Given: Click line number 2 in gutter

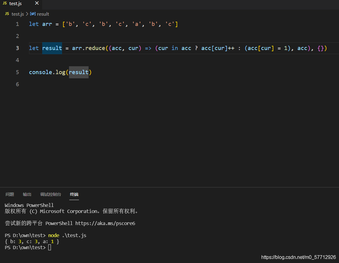Looking at the screenshot, I should click(17, 36).
